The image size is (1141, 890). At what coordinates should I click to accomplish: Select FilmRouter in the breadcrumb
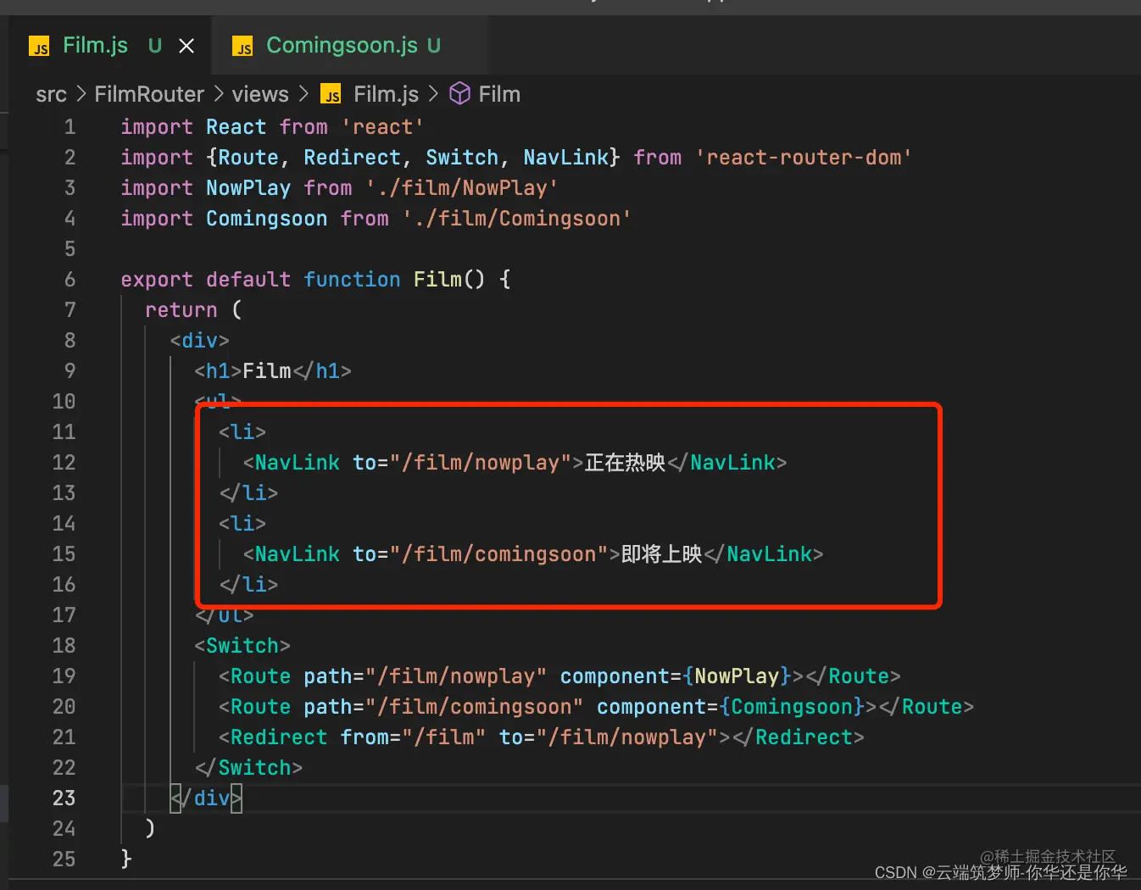[x=149, y=94]
